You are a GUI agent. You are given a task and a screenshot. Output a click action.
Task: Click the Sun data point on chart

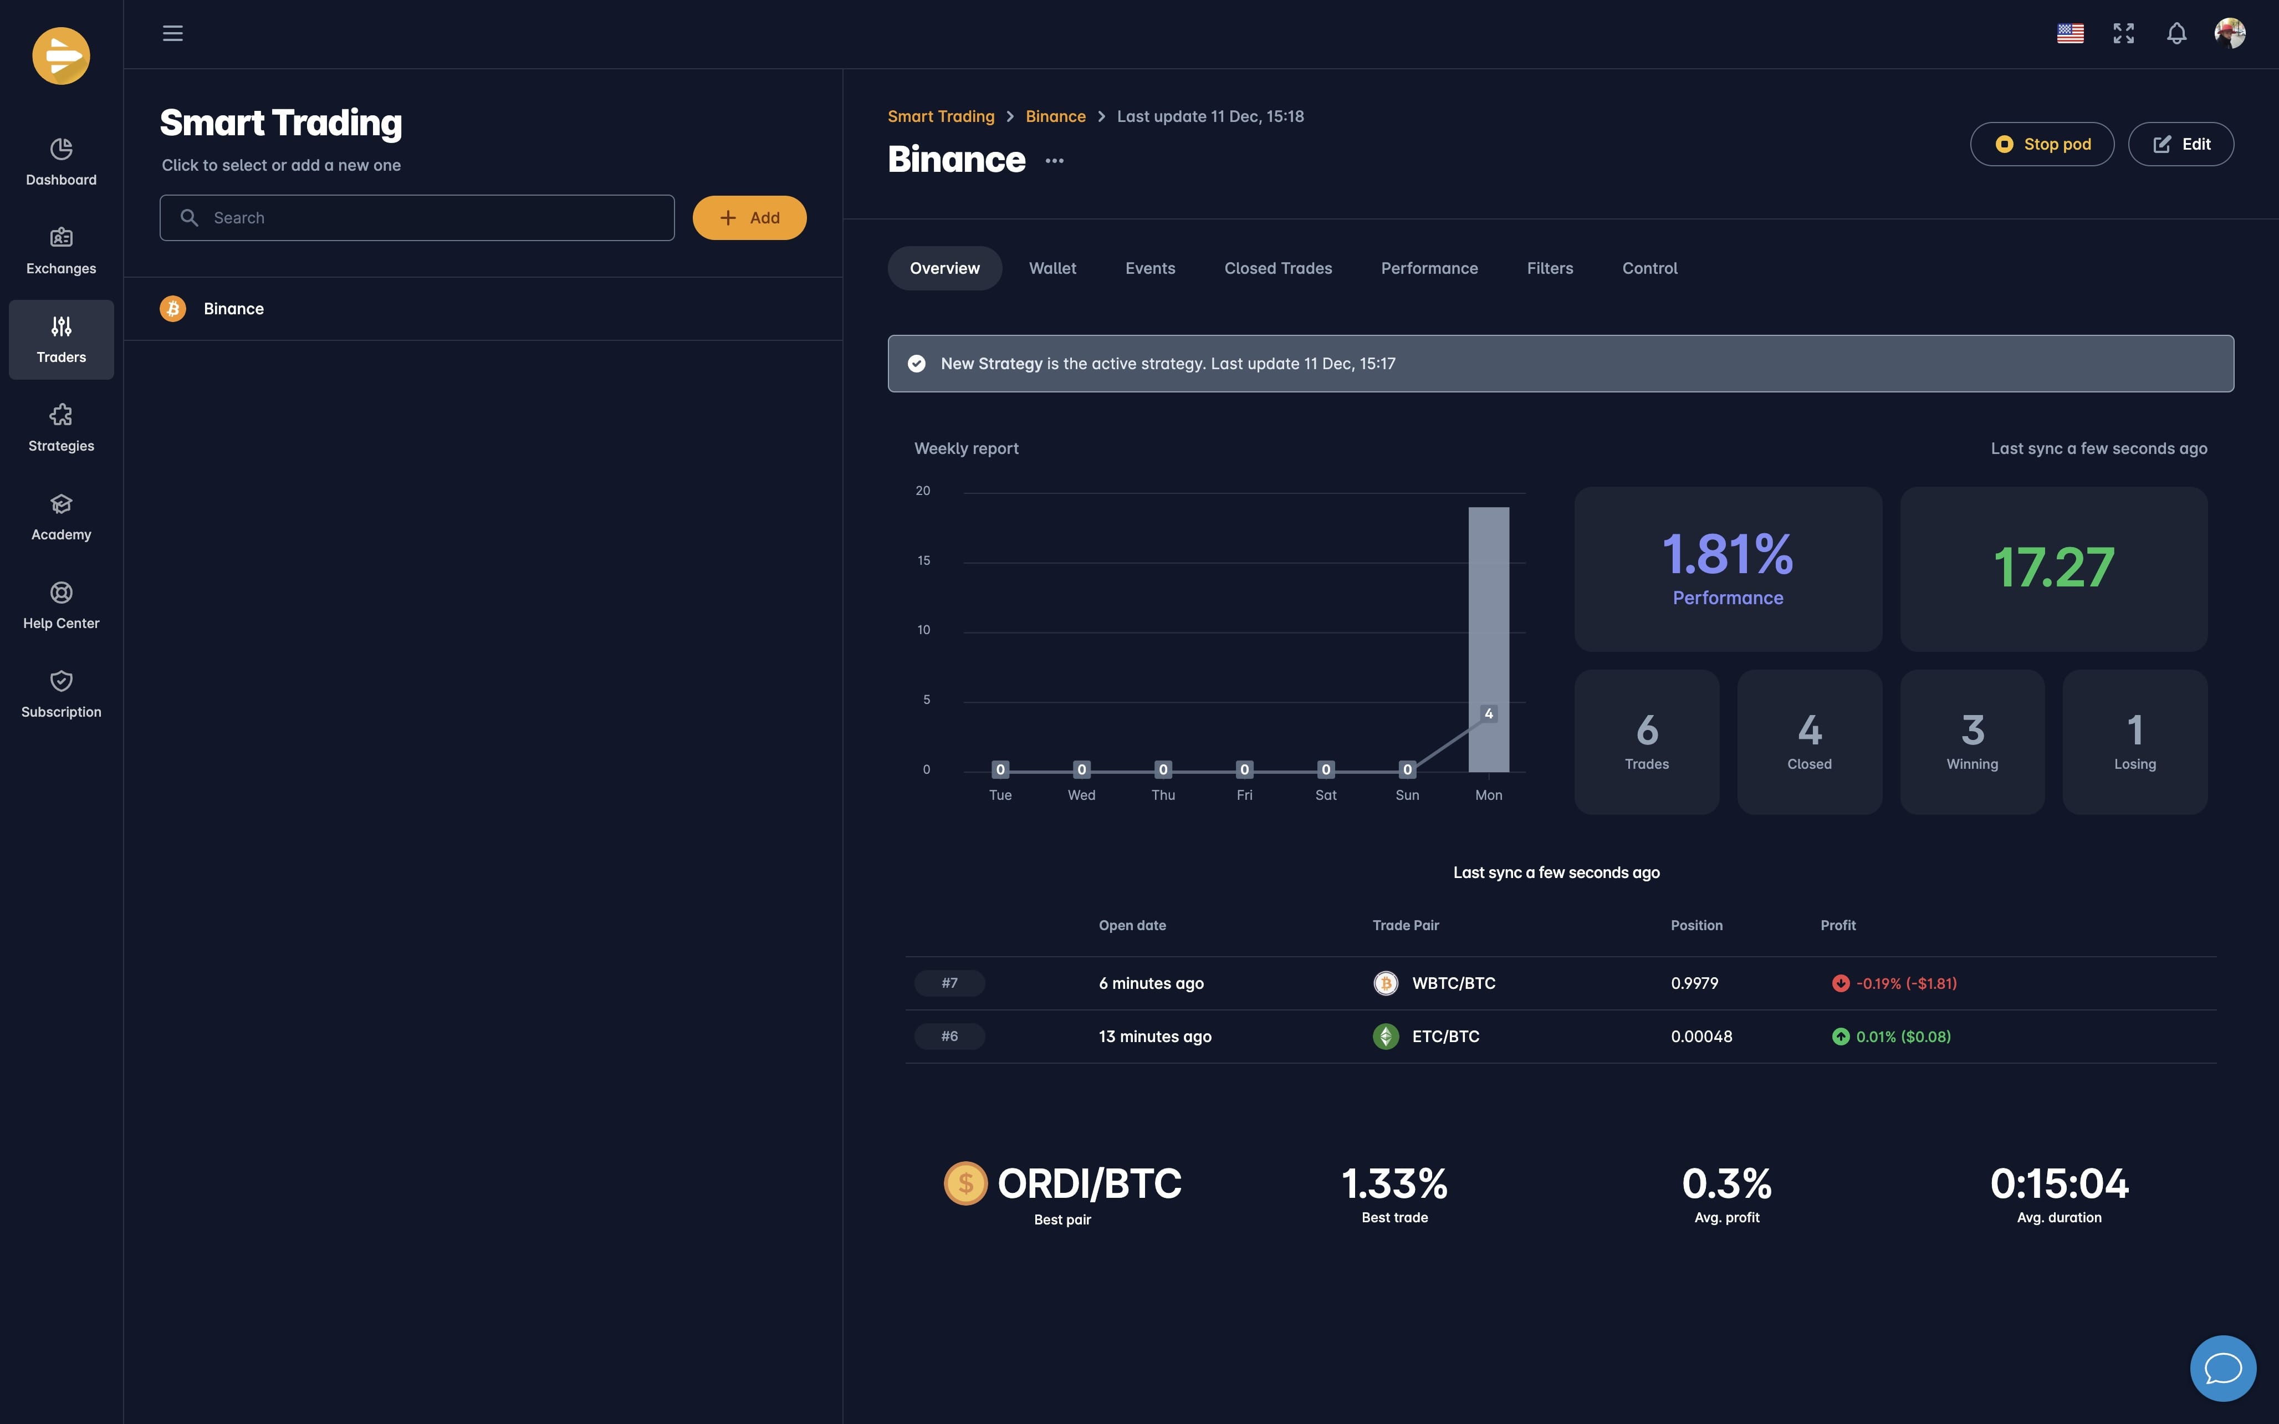[x=1407, y=769]
